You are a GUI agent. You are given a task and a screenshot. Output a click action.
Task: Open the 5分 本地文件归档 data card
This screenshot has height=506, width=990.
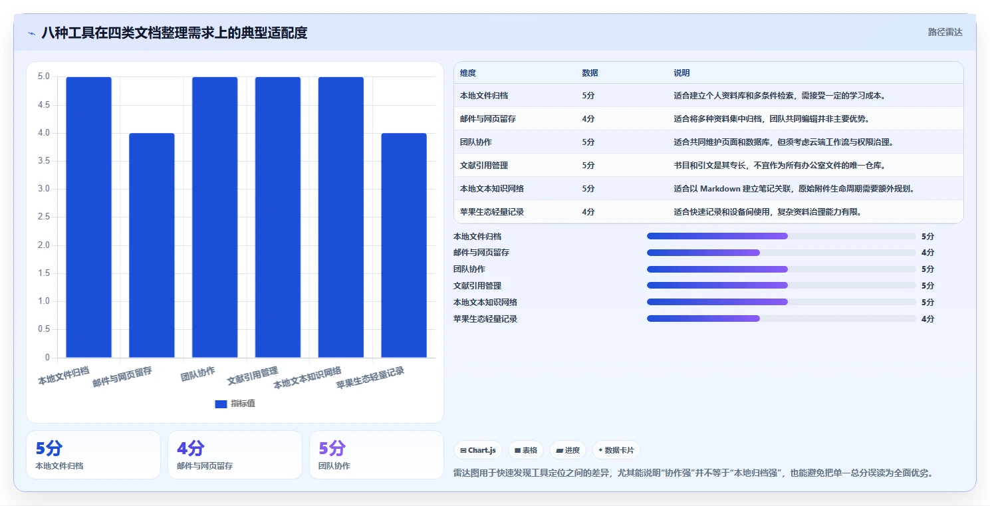pyautogui.click(x=93, y=455)
